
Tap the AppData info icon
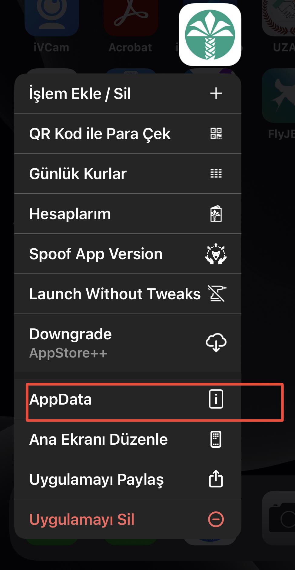click(216, 399)
